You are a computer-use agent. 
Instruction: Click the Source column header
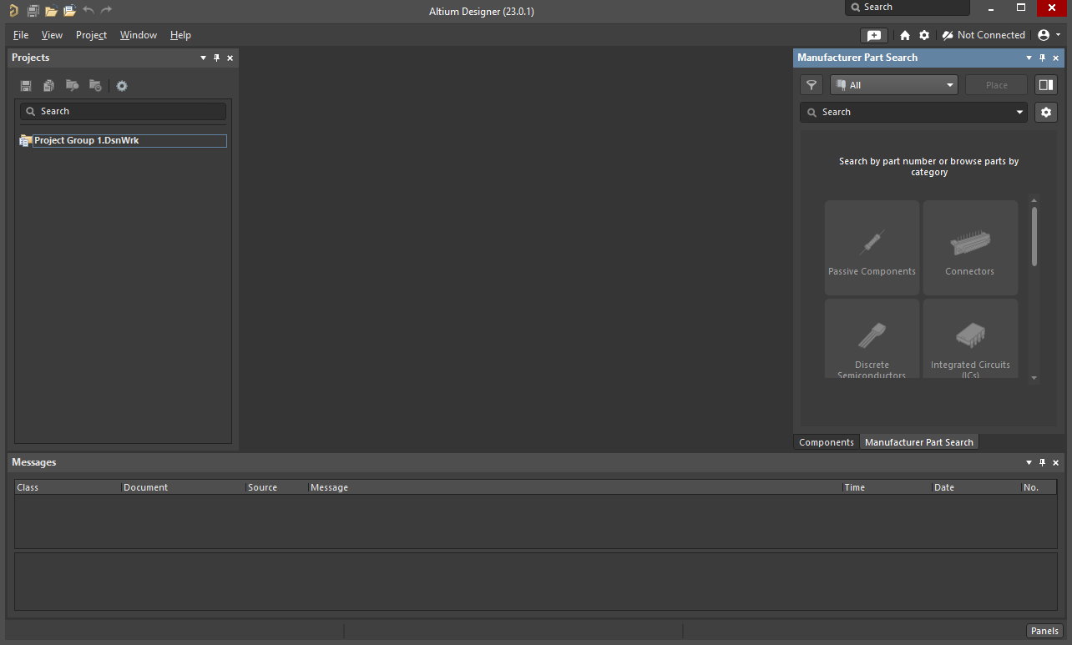276,487
